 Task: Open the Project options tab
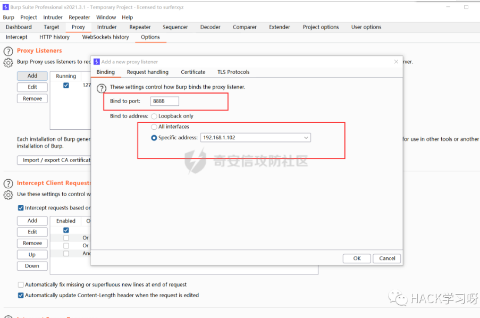321,27
